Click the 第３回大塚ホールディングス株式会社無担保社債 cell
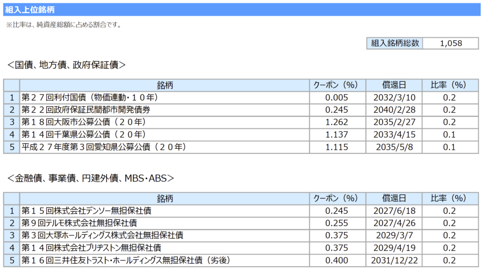The image size is (485, 271). coord(102,235)
